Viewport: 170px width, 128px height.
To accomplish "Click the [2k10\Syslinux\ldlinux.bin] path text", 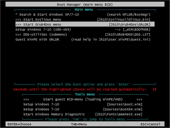I will [x=124, y=19].
